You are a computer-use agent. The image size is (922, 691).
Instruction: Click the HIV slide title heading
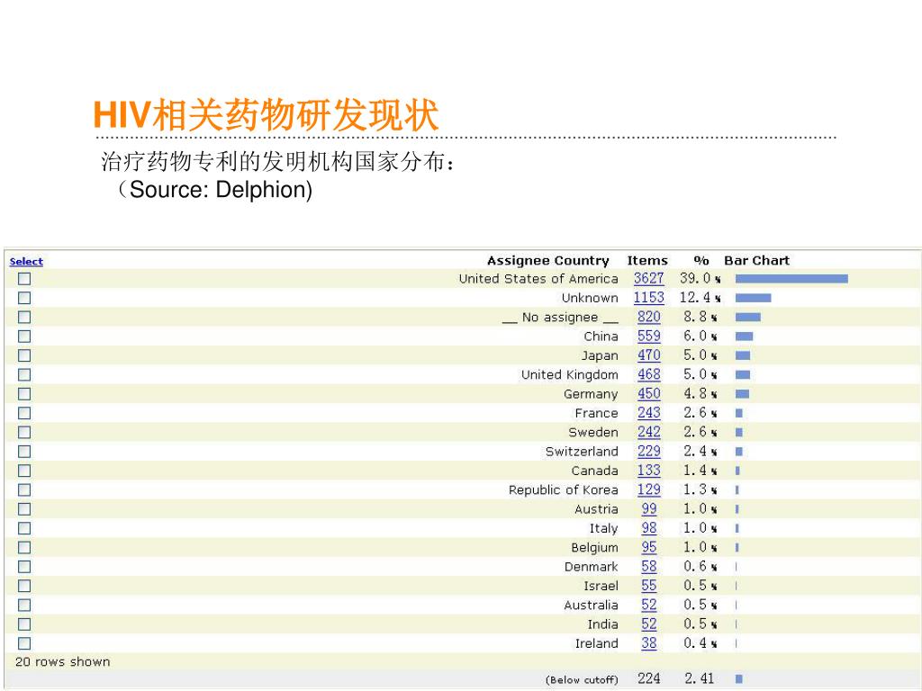(266, 115)
